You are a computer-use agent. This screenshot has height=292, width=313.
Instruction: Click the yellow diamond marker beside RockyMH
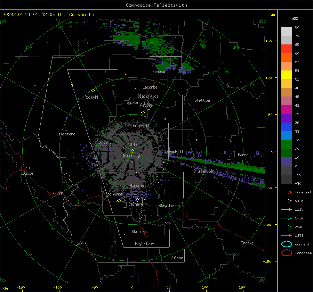pyautogui.click(x=93, y=91)
